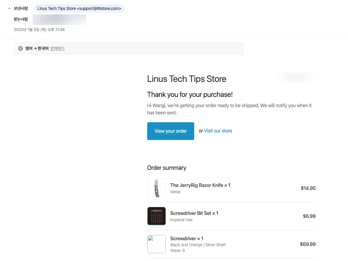
Task: Click the blurred recipient address
Action: 59,19
